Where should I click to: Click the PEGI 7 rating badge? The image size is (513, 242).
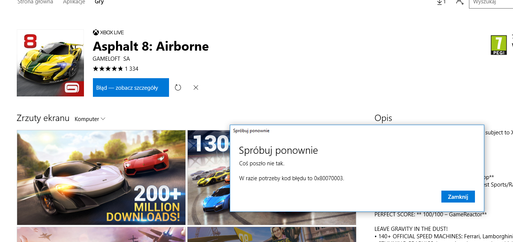coord(498,45)
